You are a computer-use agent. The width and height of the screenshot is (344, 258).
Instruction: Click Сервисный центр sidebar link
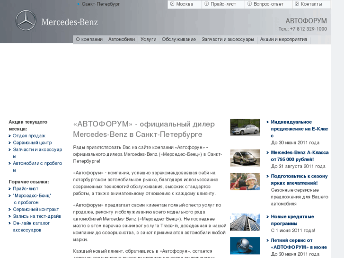[32, 142]
